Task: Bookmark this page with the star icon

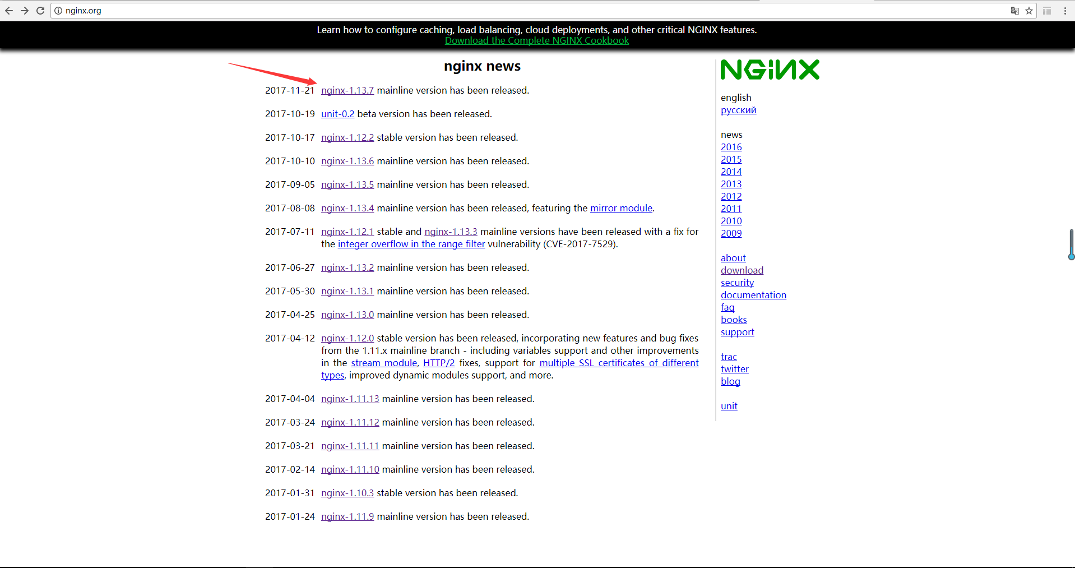Action: pos(1029,11)
